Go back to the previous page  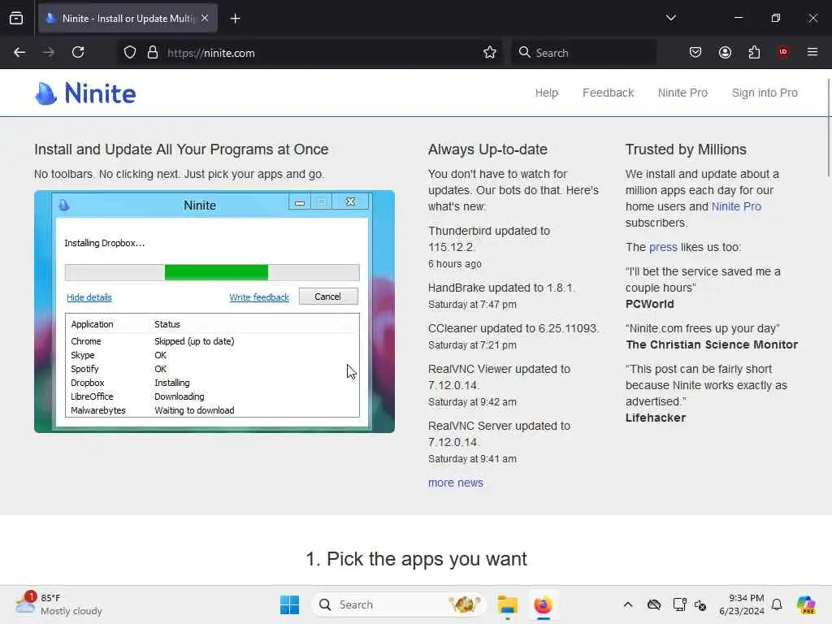[19, 53]
